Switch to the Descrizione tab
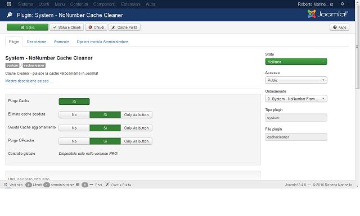This screenshot has width=360, height=216. click(37, 42)
